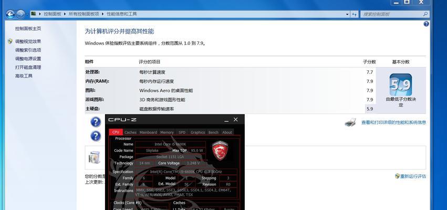
Task: Open the Bench tab in CPU-Z
Action: (x=213, y=132)
